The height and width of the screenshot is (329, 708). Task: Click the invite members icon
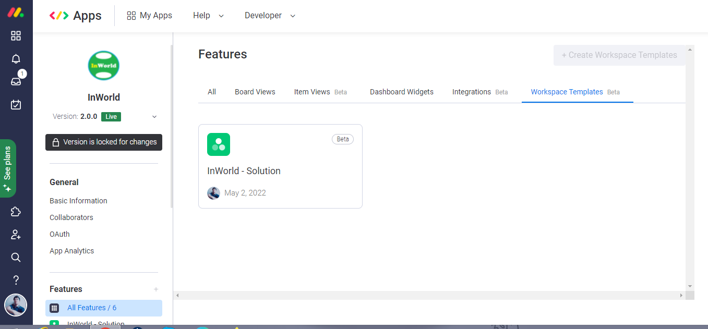tap(16, 235)
